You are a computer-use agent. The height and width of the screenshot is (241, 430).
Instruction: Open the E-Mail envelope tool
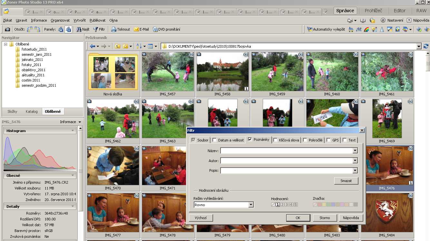tap(136, 29)
